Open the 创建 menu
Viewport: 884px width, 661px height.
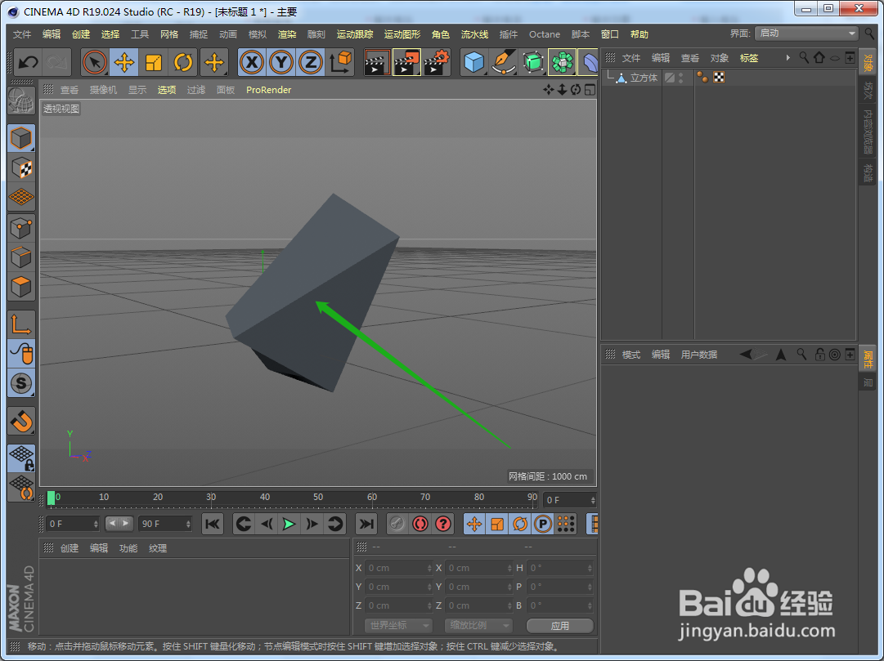81,34
